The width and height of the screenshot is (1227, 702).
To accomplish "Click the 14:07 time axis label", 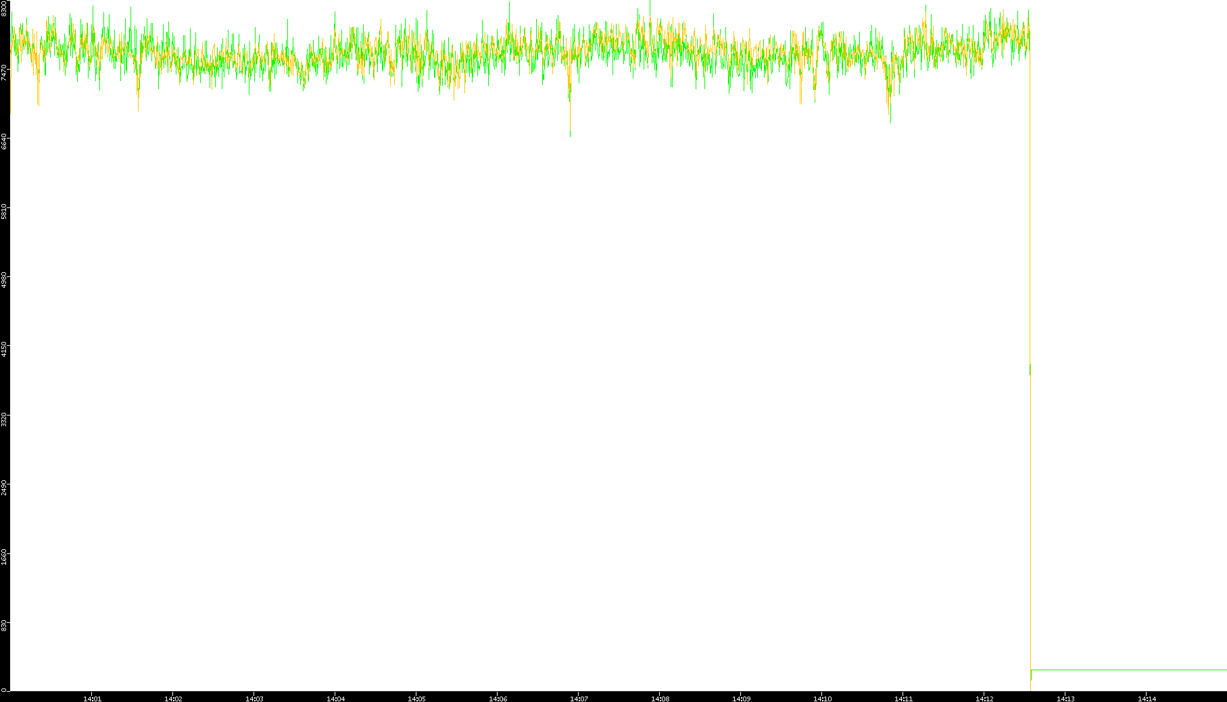I will (579, 699).
